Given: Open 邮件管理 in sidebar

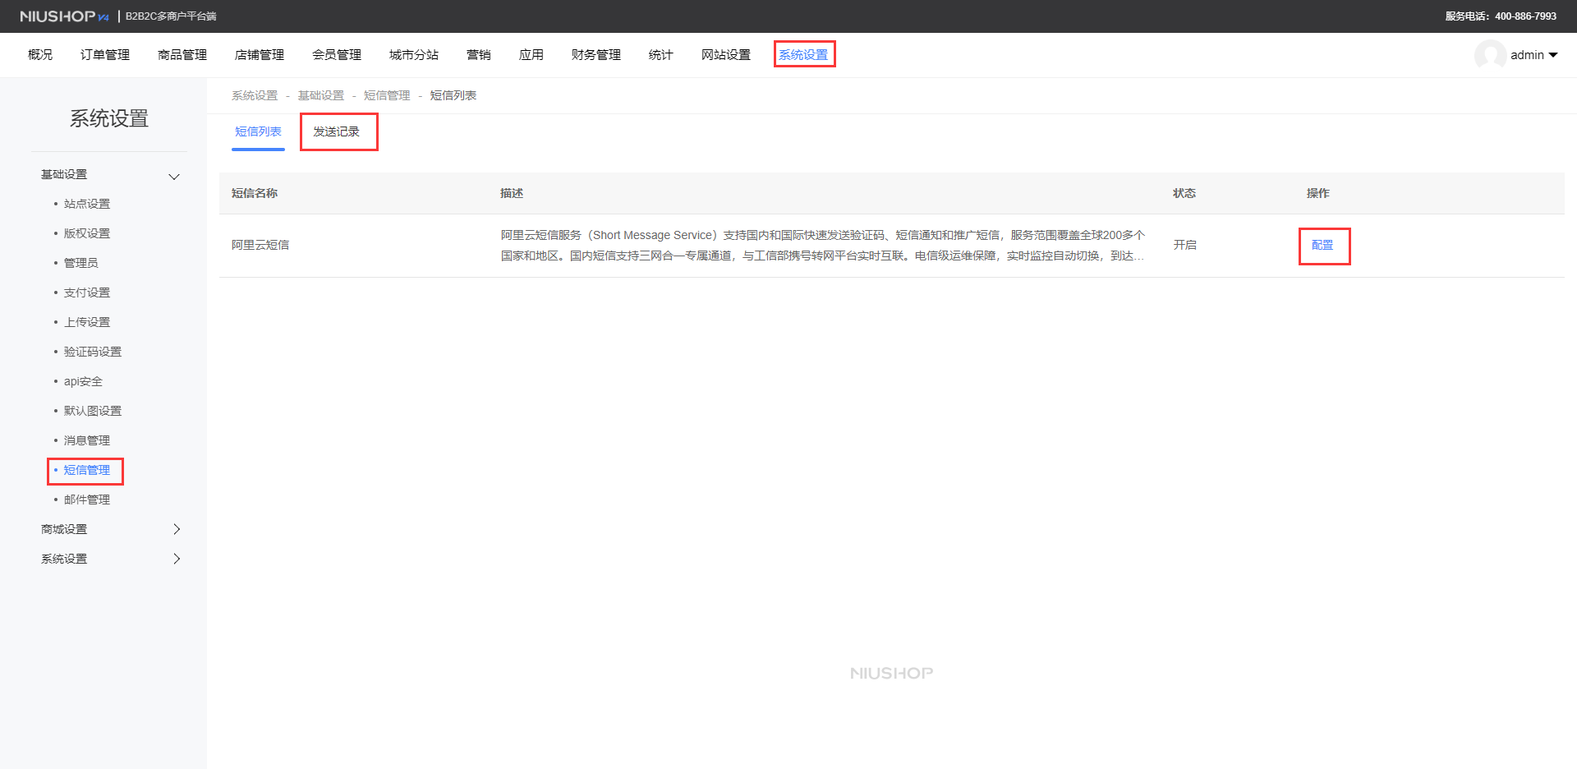Looking at the screenshot, I should click(87, 500).
